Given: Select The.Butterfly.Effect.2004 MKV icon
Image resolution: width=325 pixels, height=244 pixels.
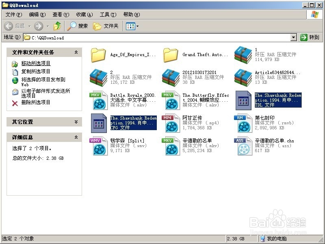Looking at the screenshot, I should click(x=171, y=100).
